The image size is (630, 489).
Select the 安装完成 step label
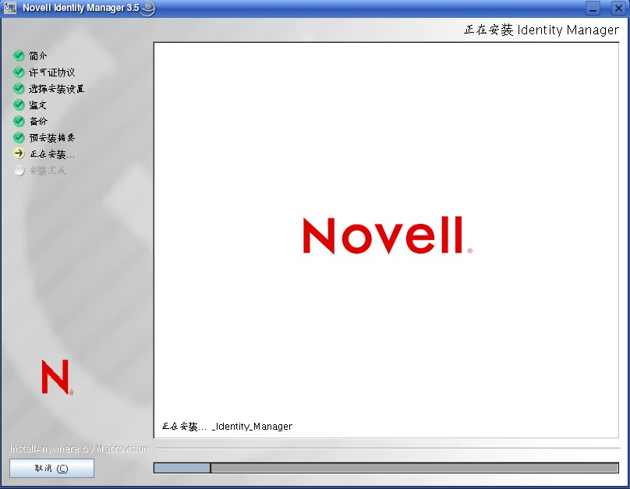pyautogui.click(x=47, y=170)
